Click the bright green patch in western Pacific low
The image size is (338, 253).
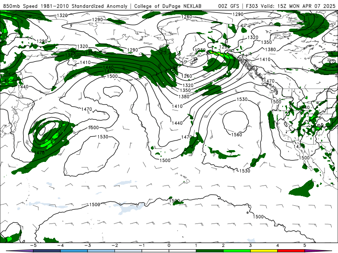point(50,143)
